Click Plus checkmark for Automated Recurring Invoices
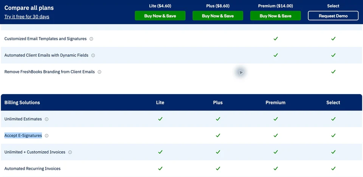Viewport: 363px width, 177px height. 218,168
